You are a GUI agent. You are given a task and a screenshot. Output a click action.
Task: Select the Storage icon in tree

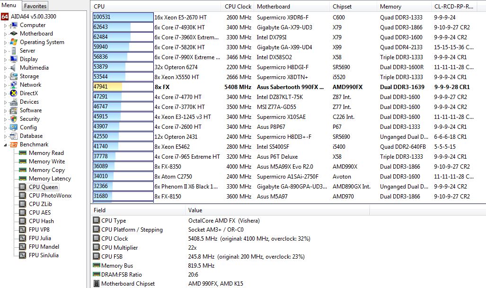coord(14,76)
